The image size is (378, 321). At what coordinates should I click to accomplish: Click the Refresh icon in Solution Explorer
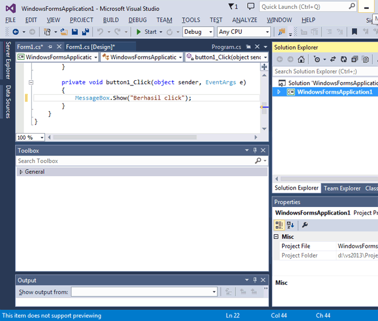click(x=344, y=59)
